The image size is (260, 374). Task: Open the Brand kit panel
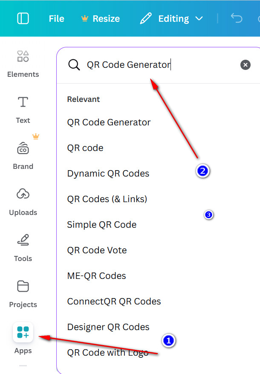pos(23,154)
